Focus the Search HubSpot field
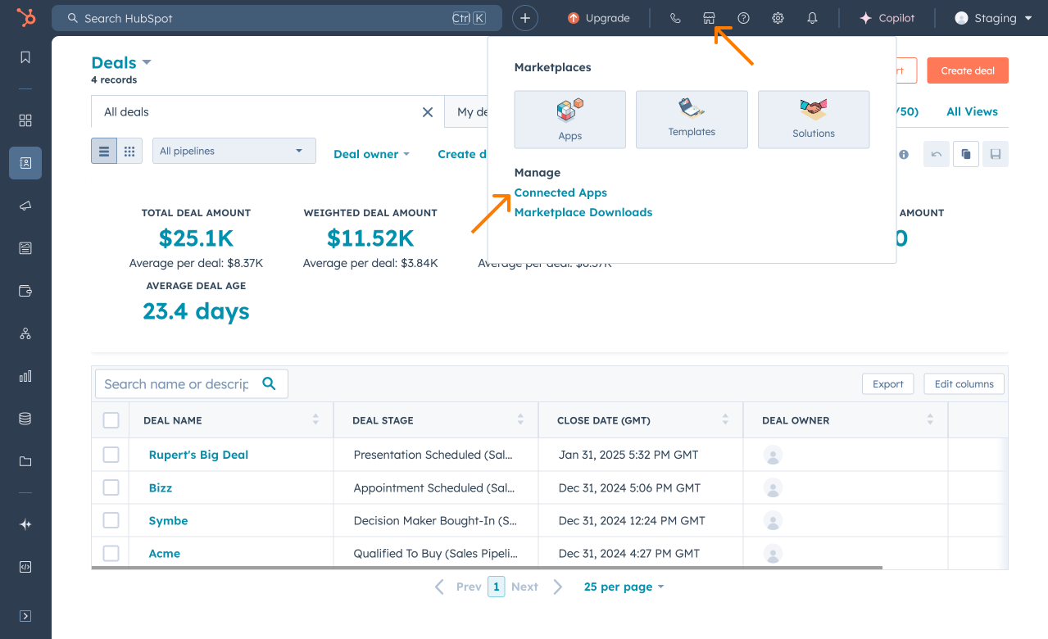The width and height of the screenshot is (1048, 639). [x=277, y=18]
